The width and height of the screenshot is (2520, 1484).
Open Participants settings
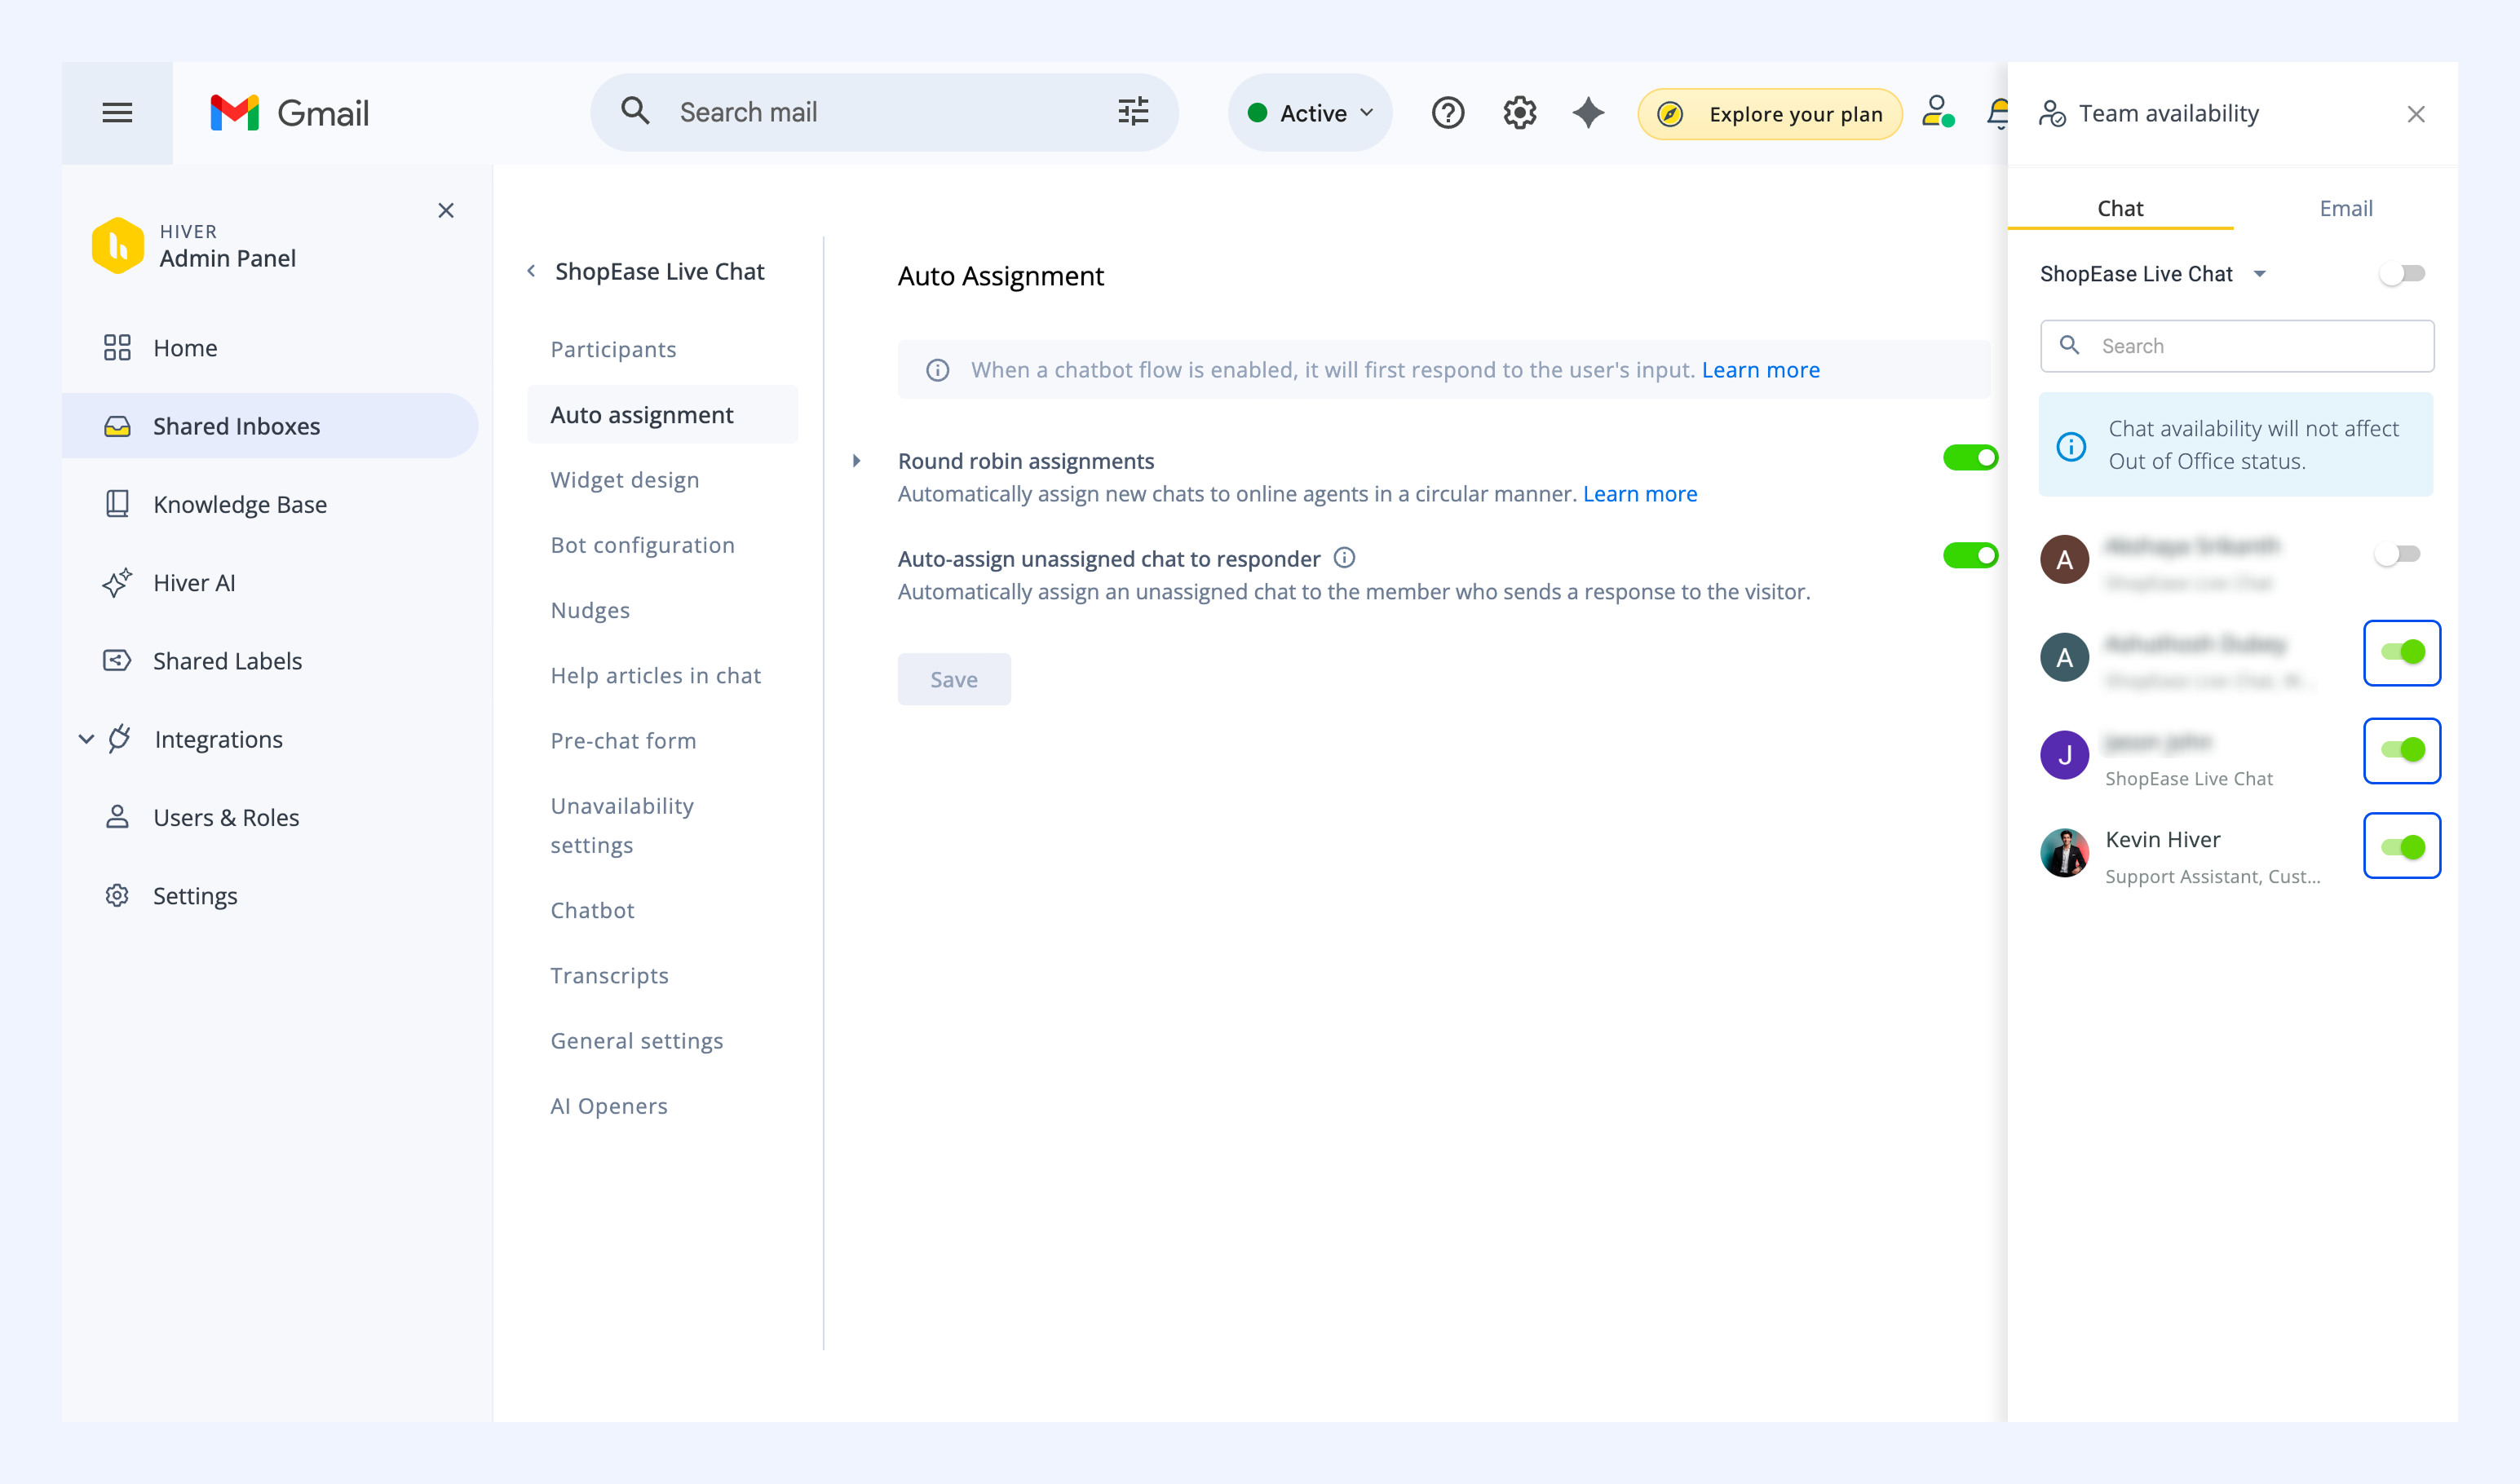point(613,349)
